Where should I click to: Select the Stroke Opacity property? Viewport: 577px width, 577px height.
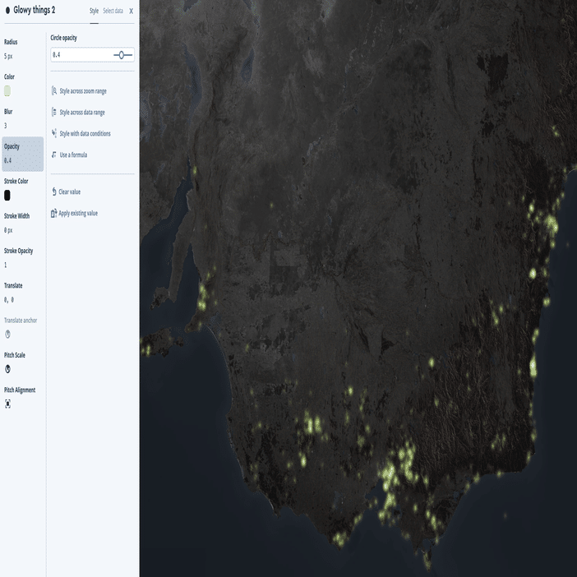pyautogui.click(x=22, y=257)
